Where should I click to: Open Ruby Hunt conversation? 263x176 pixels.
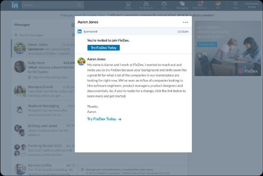[43, 69]
